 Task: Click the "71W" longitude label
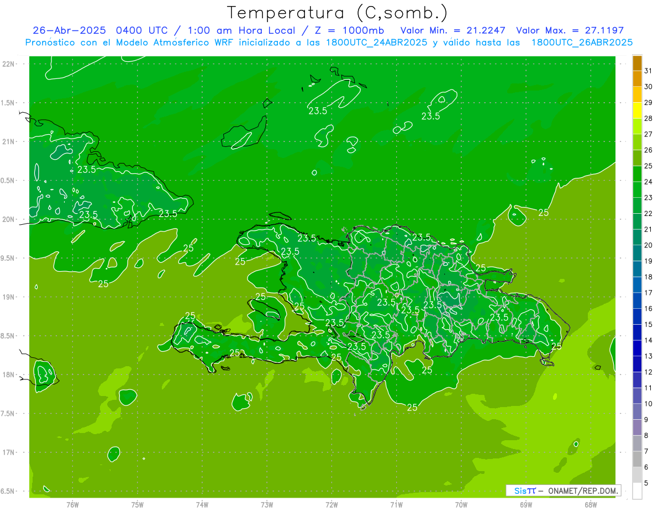coord(396,504)
